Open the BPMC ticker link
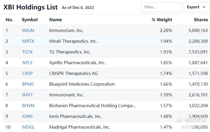The image size is (210, 132). [28, 84]
